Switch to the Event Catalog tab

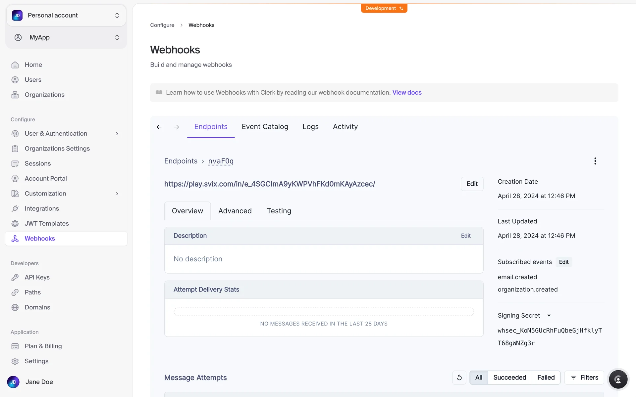[265, 127]
